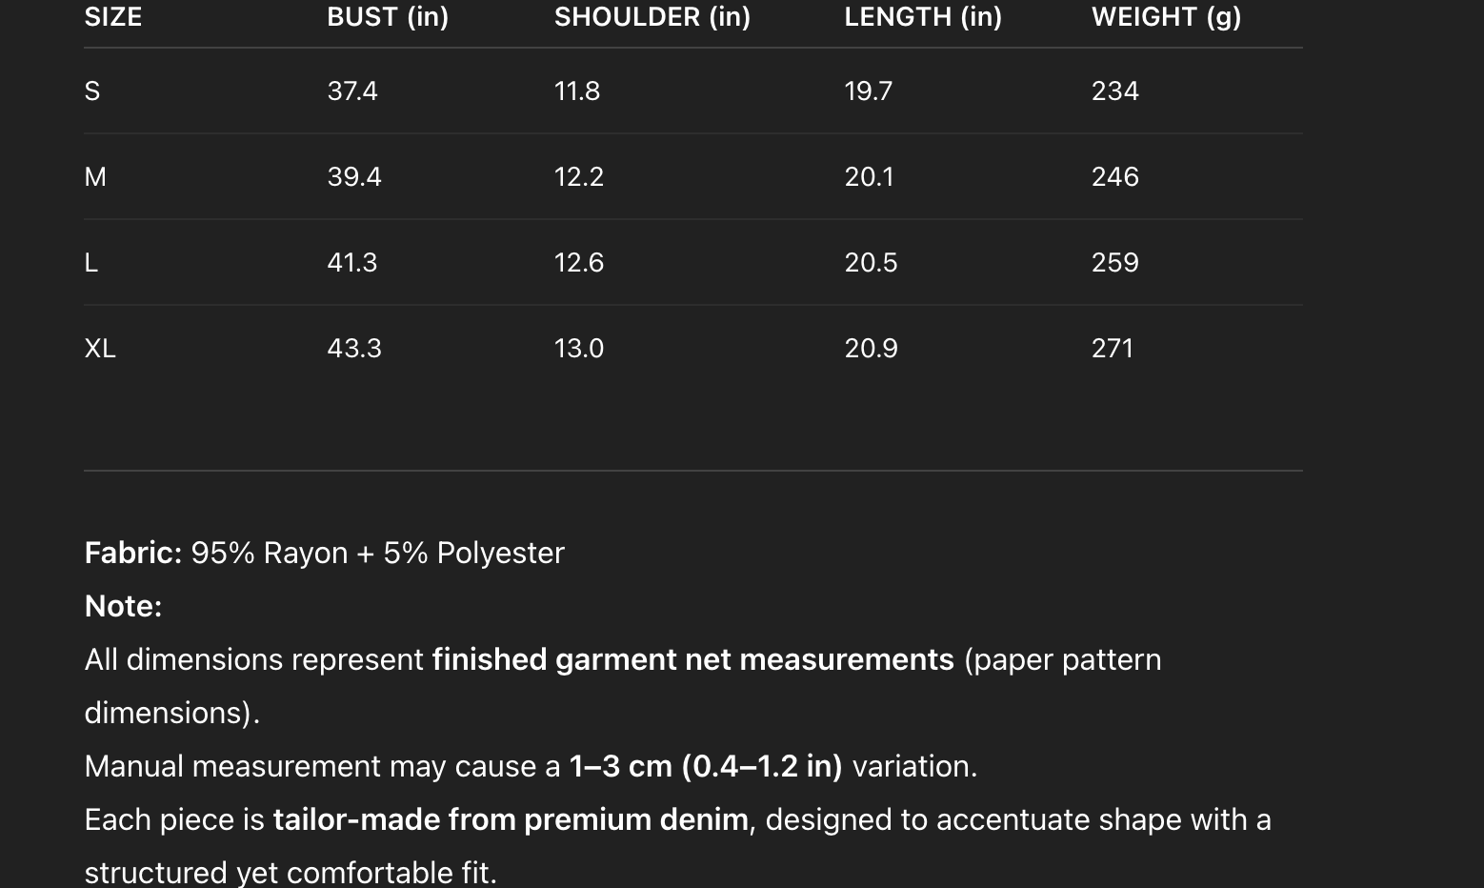Click the 37.4 bust value
This screenshot has height=888, width=1484.
352,91
